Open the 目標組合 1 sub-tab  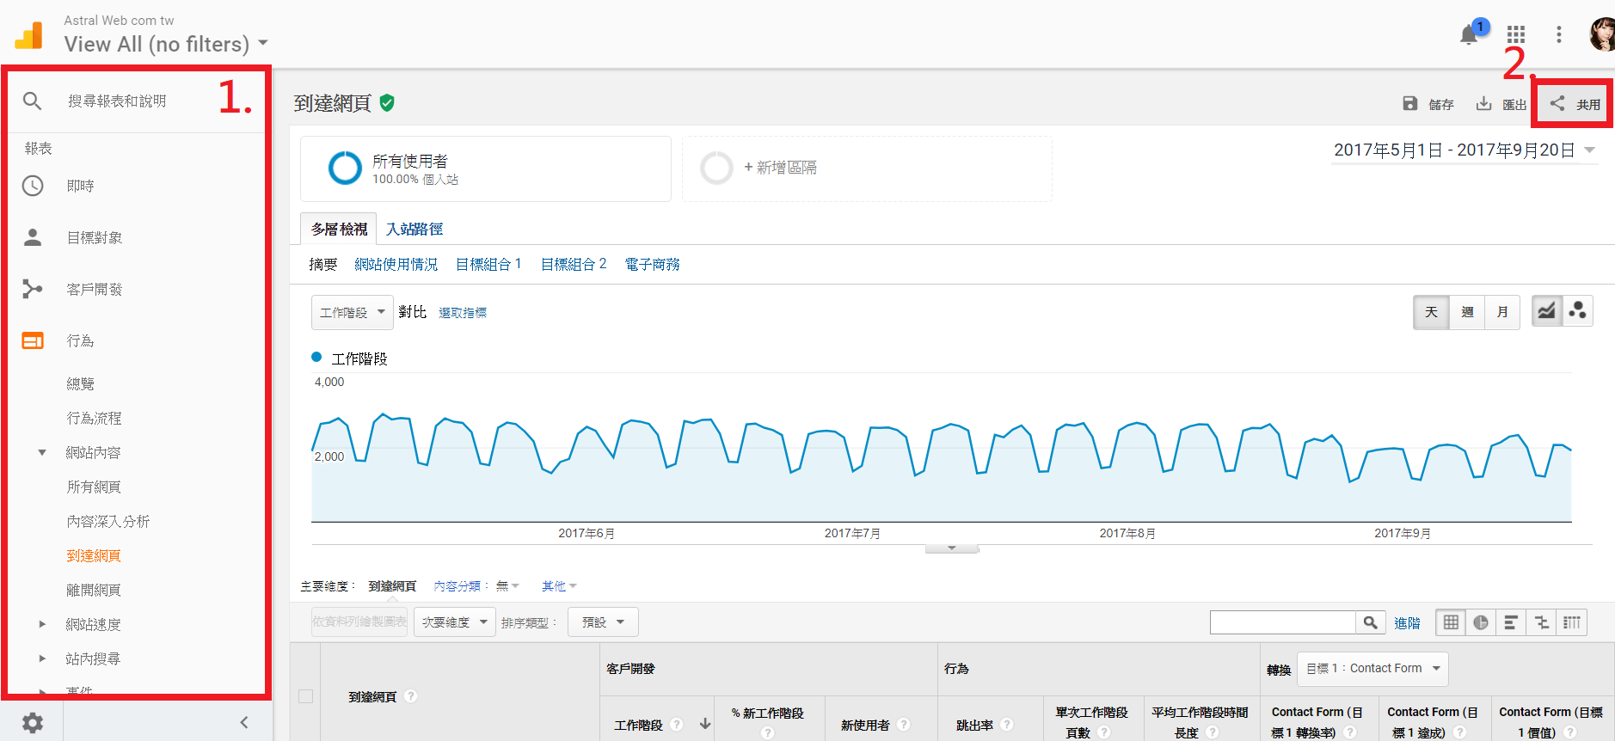tap(488, 264)
